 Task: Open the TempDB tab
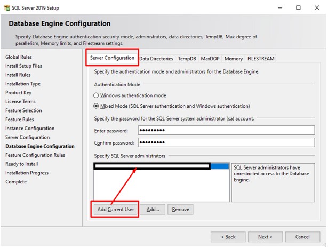point(187,59)
